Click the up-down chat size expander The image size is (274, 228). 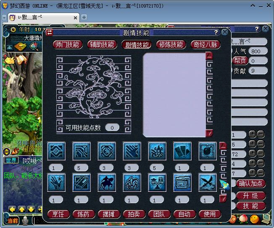6,151
